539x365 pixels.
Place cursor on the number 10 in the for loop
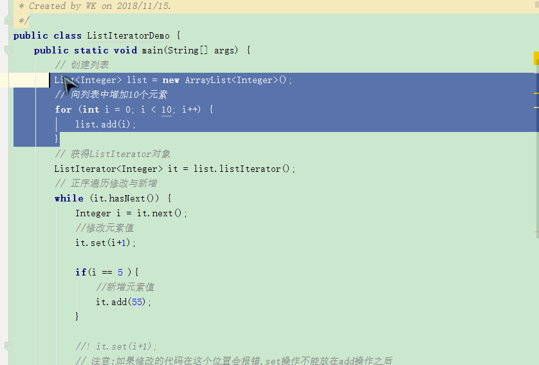(x=166, y=109)
